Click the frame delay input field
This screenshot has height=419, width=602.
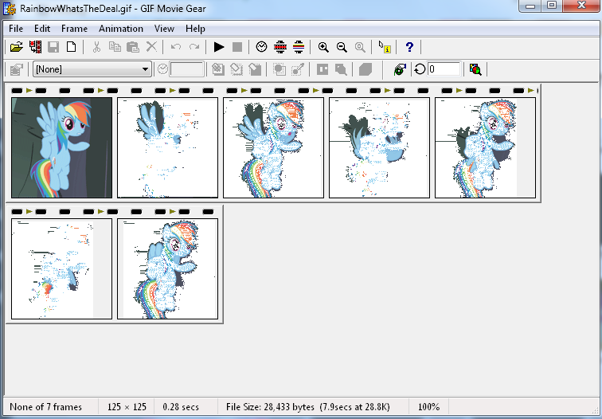tap(186, 69)
